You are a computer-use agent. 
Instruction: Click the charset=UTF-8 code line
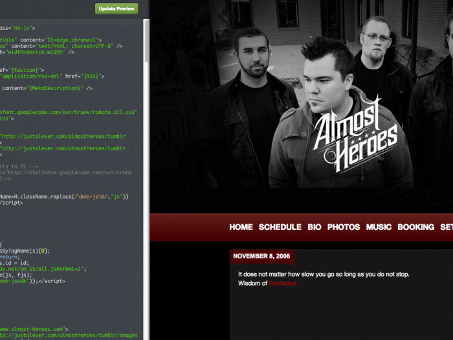(61, 46)
